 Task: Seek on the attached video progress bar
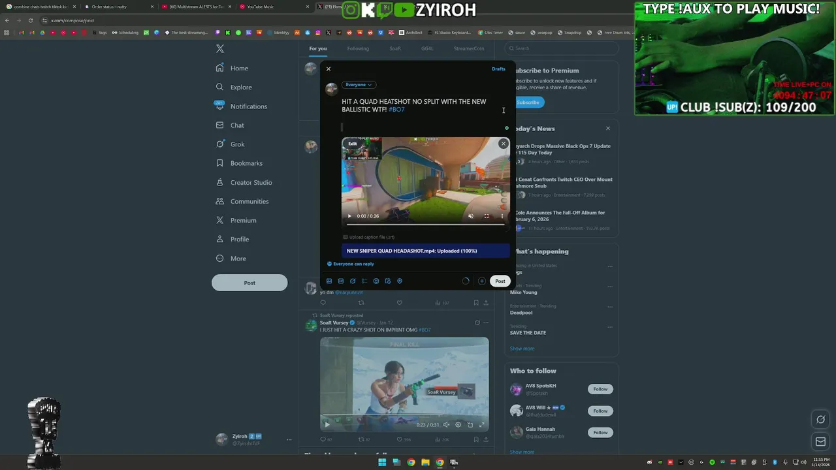click(426, 224)
